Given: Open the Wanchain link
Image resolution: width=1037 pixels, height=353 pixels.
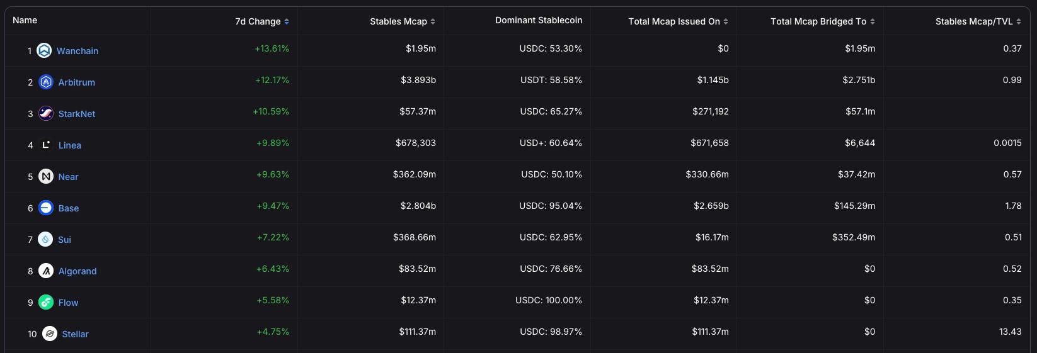Looking at the screenshot, I should click(77, 51).
